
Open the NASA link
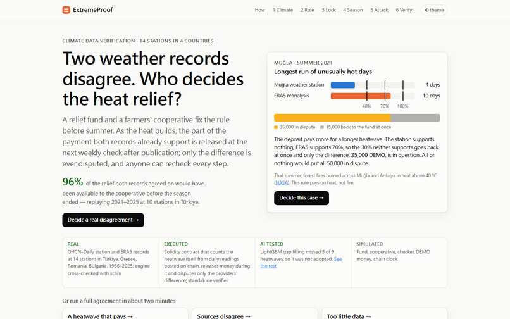point(282,183)
